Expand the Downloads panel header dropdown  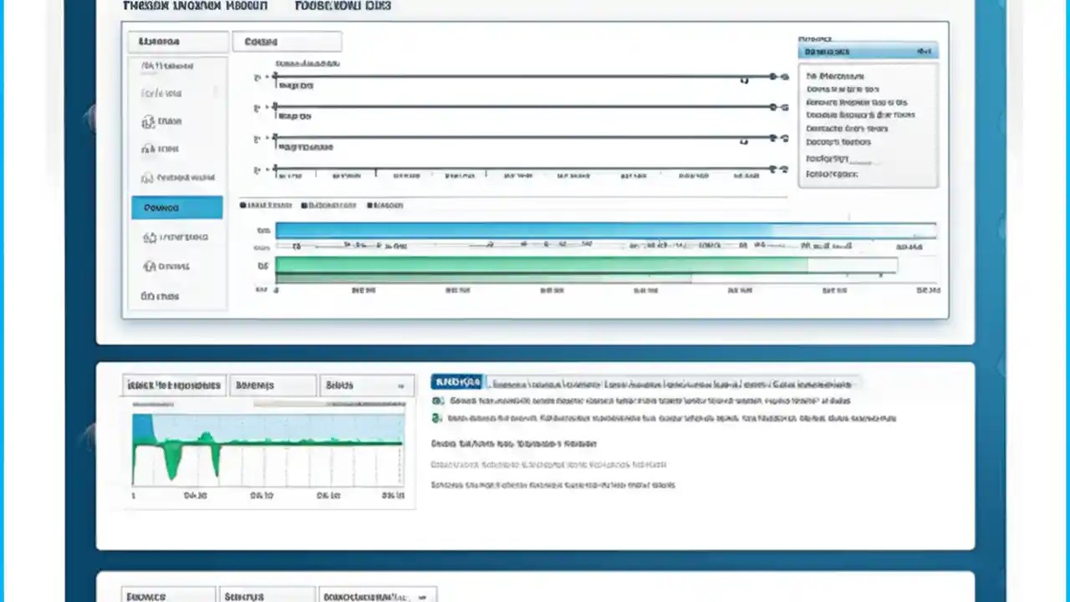point(924,51)
